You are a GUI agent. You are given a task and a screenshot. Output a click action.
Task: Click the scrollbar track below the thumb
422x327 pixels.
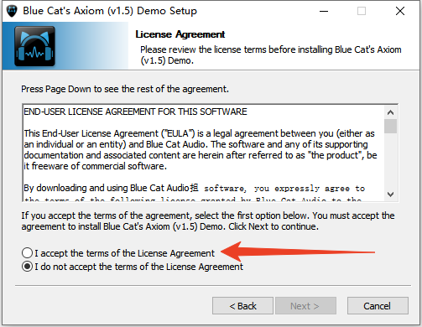pos(390,161)
